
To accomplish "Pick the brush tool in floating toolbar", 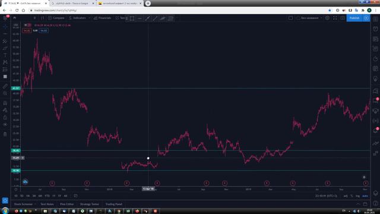I will [x=163, y=18].
